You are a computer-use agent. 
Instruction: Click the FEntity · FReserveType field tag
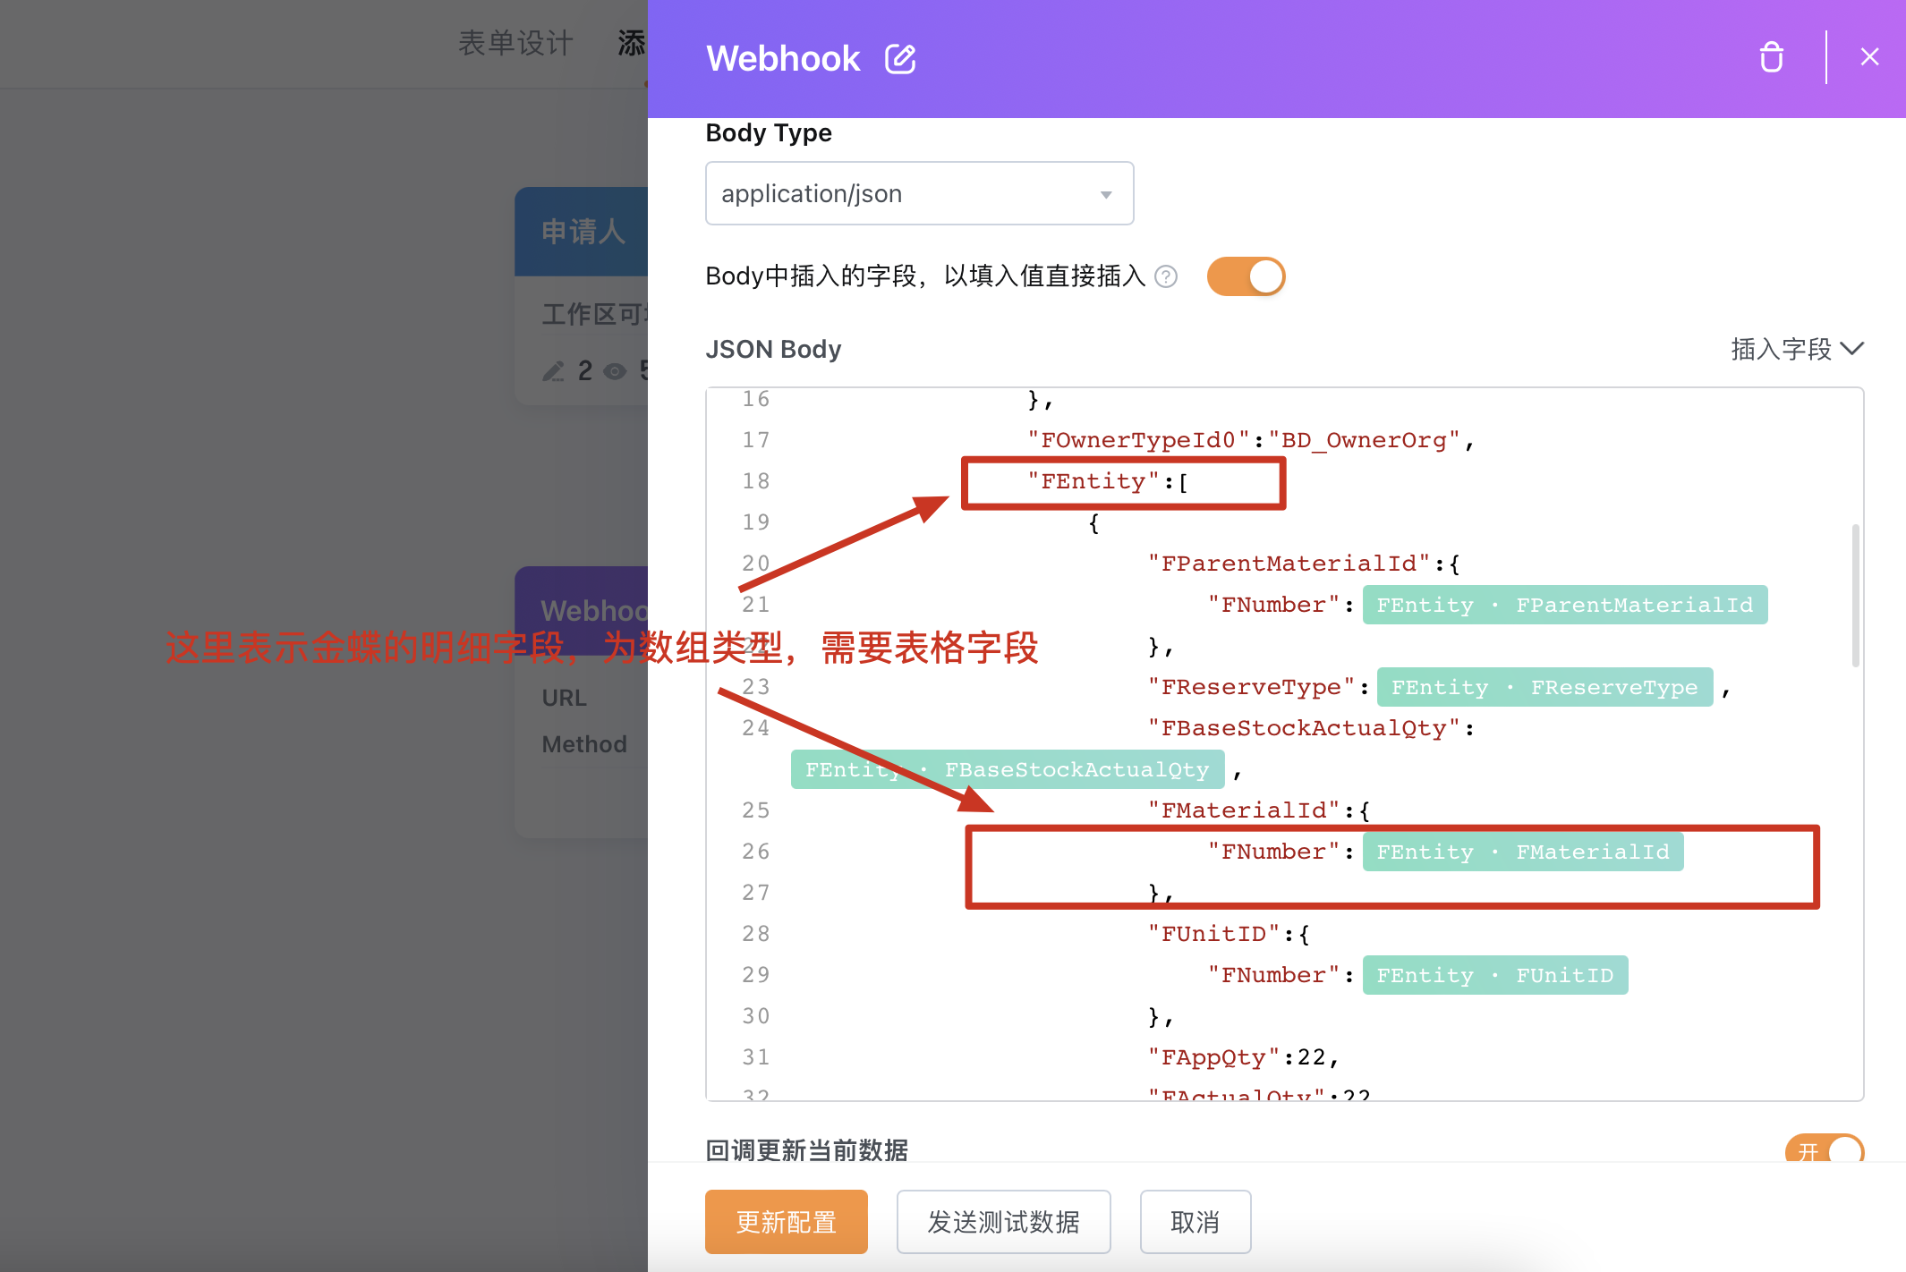point(1544,687)
